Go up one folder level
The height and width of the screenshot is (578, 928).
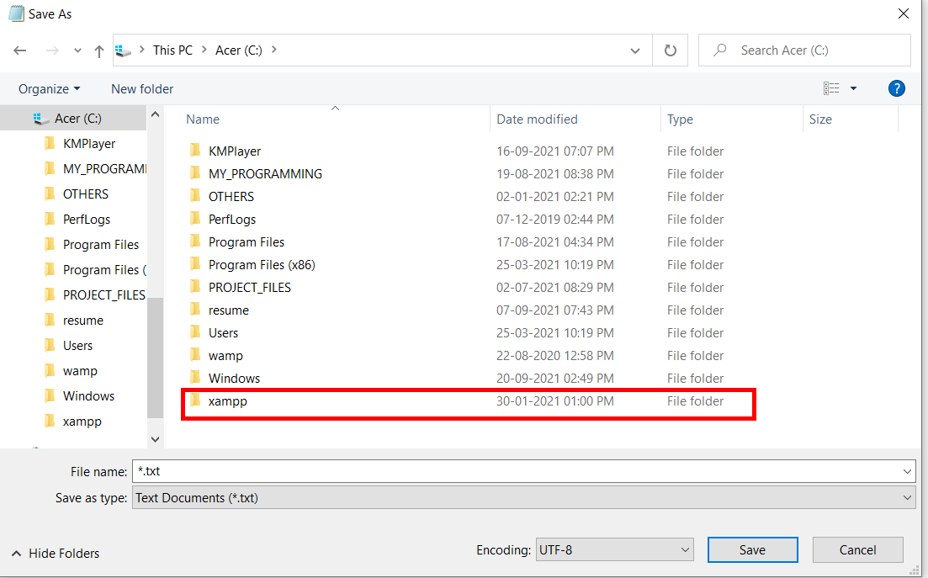98,50
